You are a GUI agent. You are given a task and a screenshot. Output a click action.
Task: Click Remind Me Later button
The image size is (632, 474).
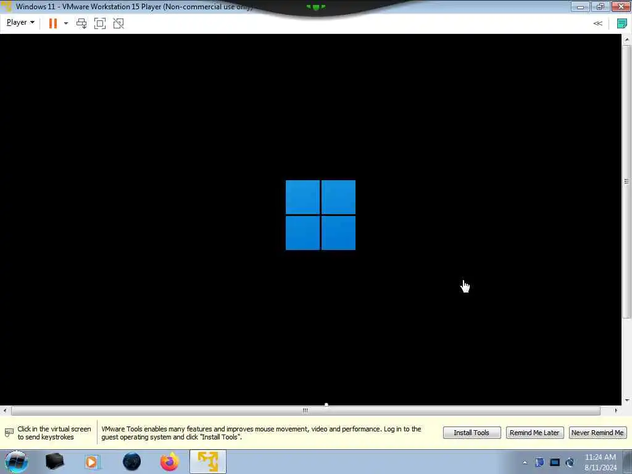(534, 433)
